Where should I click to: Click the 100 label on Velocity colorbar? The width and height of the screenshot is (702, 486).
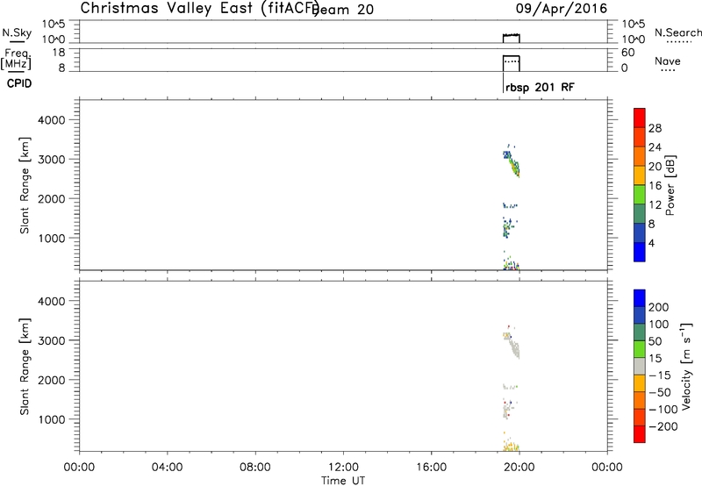[659, 325]
